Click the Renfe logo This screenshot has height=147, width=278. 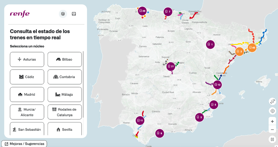[20, 14]
